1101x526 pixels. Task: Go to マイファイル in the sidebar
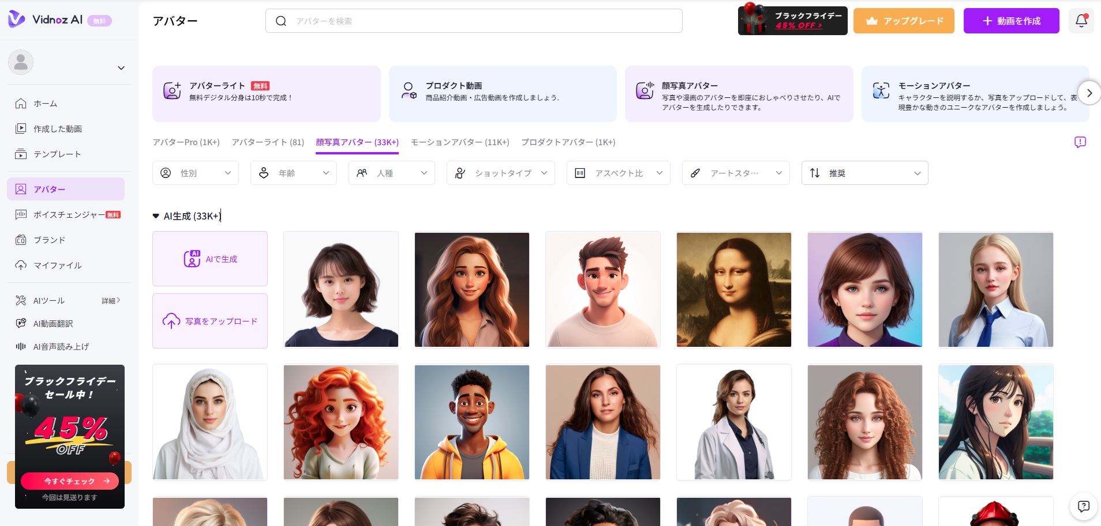coord(57,266)
